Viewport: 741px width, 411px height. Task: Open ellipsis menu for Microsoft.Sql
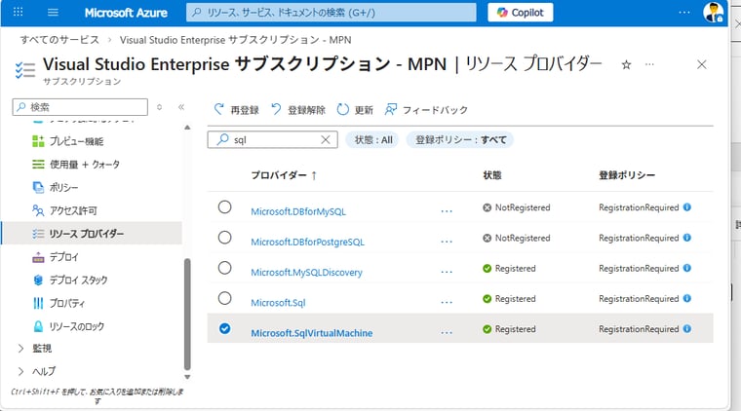[447, 303]
